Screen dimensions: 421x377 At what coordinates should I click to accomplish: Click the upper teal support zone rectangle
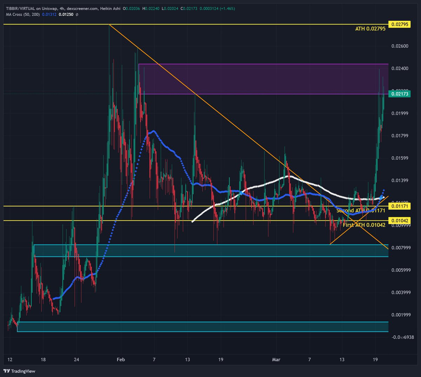[211, 251]
